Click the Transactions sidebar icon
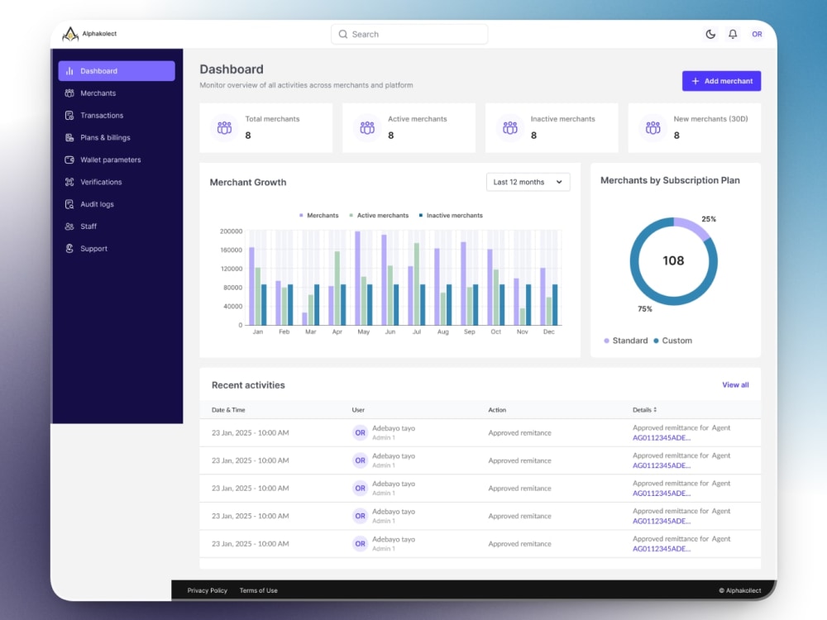 (x=69, y=116)
